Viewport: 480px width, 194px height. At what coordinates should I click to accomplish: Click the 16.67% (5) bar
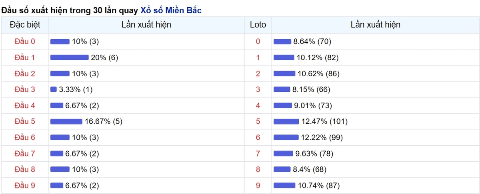point(66,121)
